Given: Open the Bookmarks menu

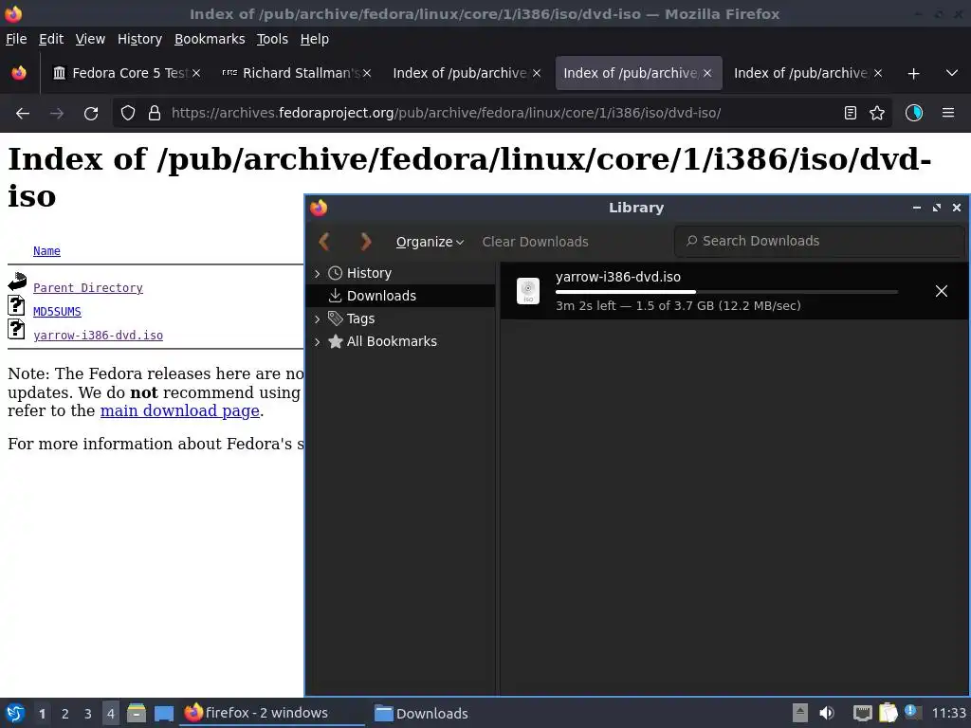Looking at the screenshot, I should coord(210,39).
